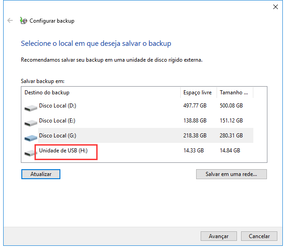Image resolution: width=286 pixels, height=249 pixels.
Task: Click the Disco Local (D:) drive icon
Action: 30,107
